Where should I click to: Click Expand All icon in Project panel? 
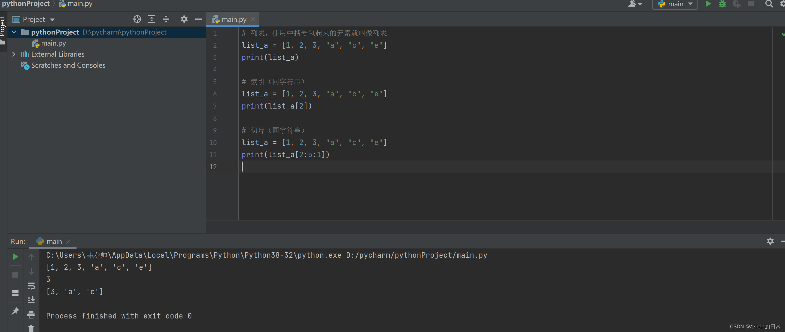(x=151, y=19)
